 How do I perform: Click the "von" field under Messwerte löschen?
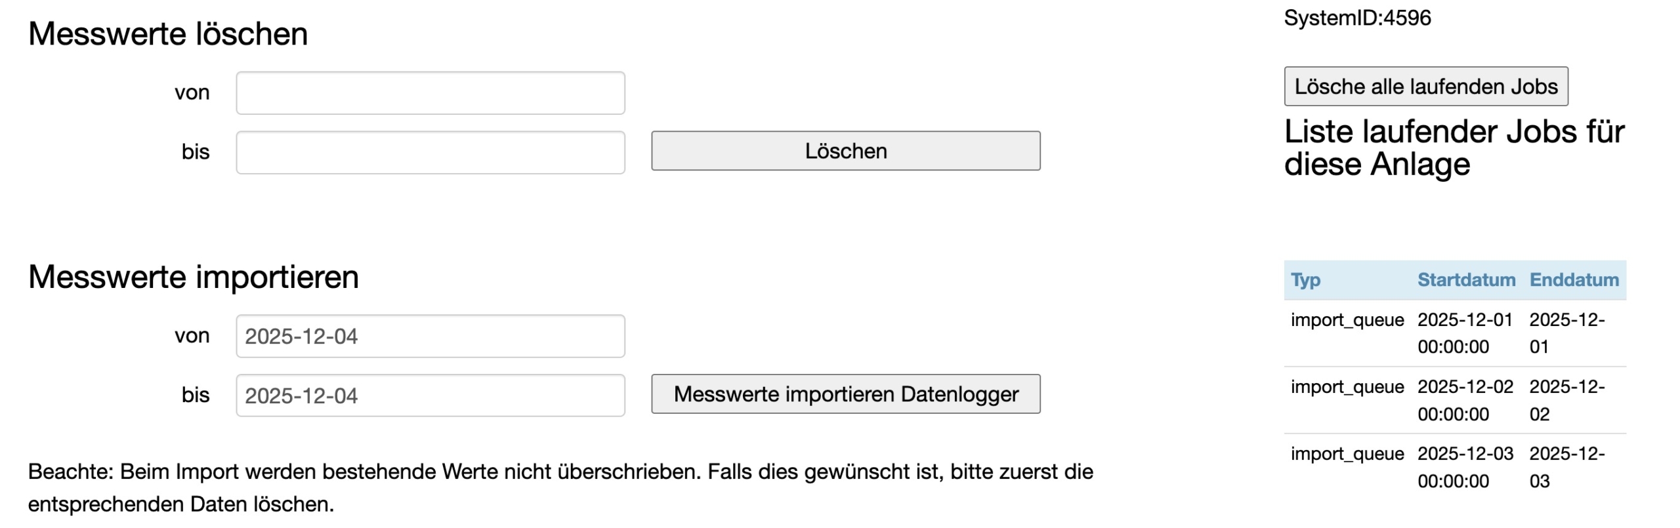(430, 93)
